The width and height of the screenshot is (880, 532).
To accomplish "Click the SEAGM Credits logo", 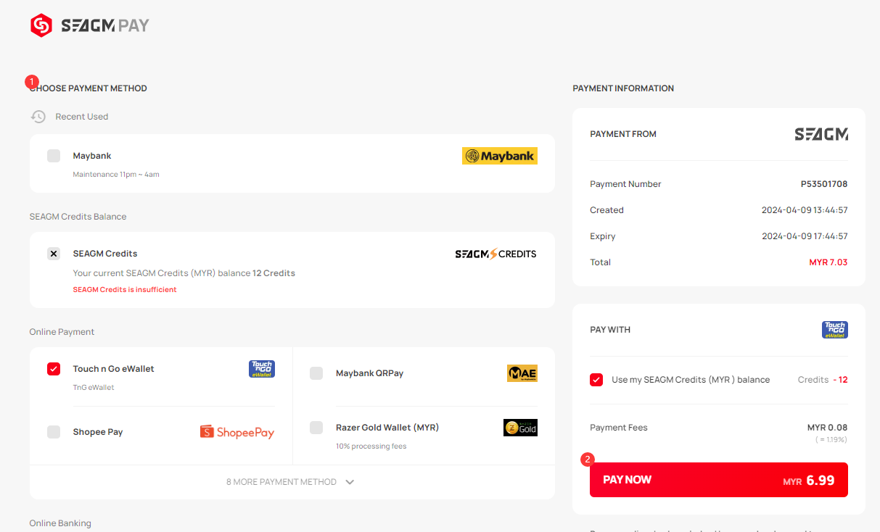I will (x=495, y=254).
